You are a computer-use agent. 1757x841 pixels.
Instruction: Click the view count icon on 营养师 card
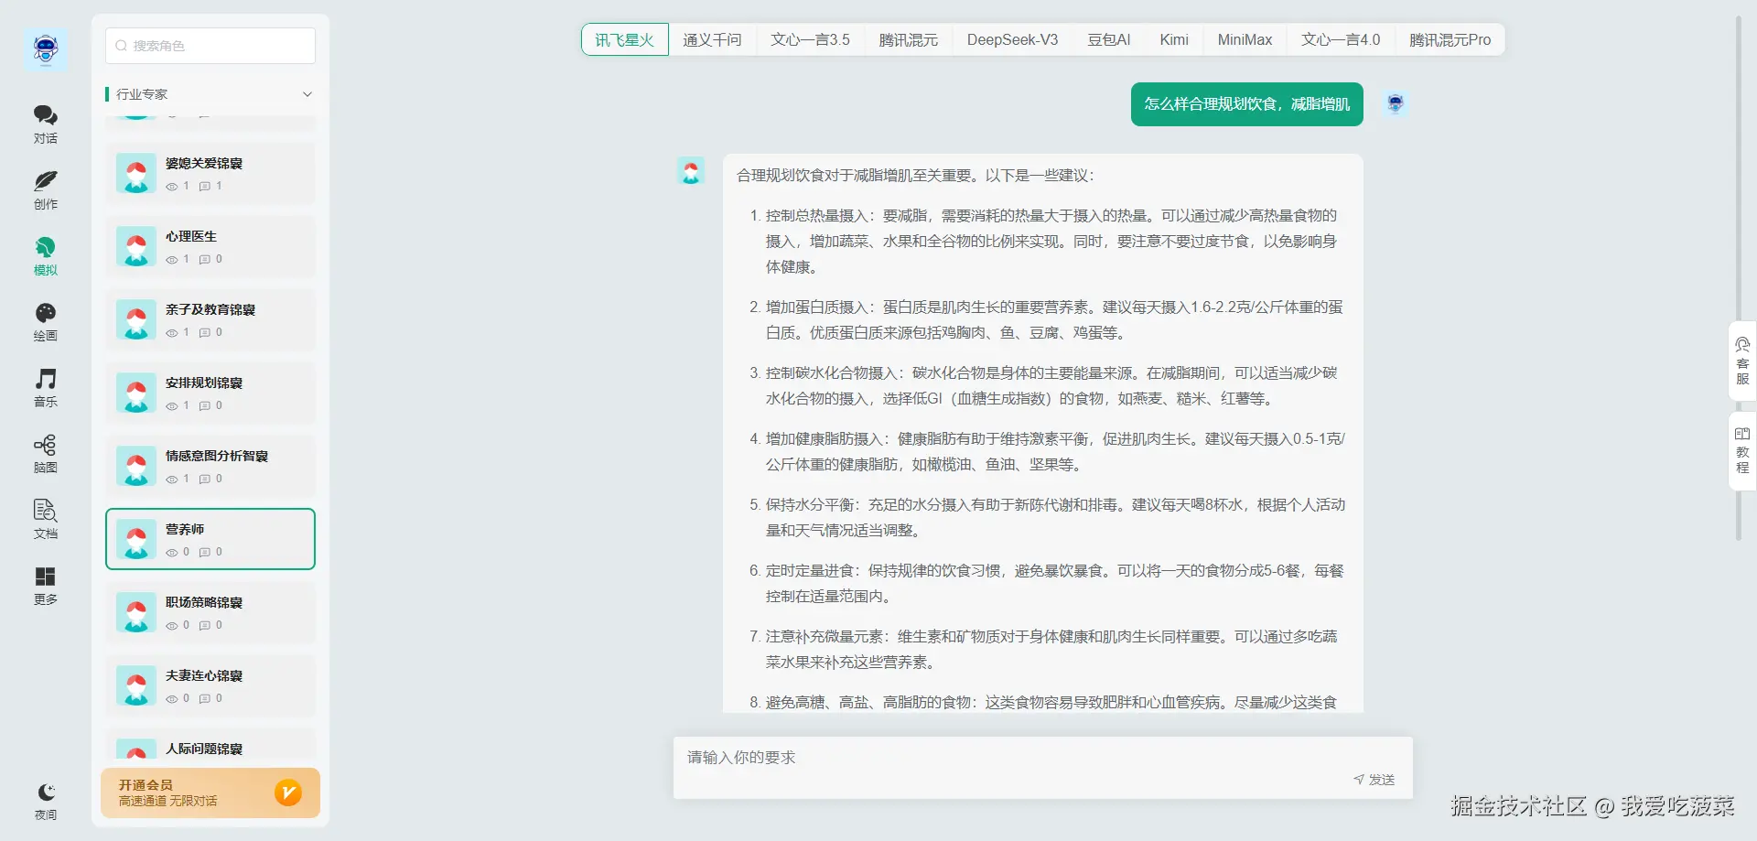pos(172,553)
